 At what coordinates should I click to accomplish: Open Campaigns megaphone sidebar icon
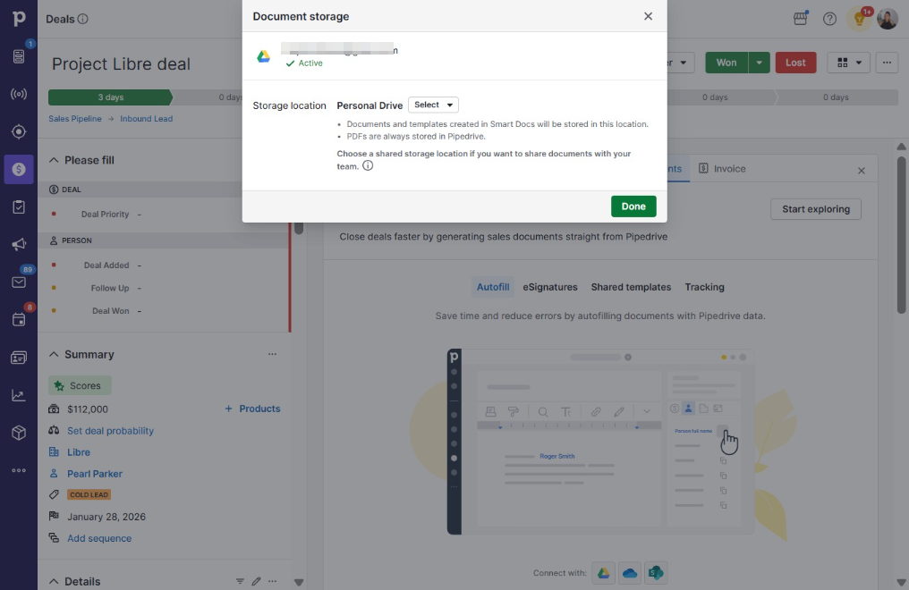click(x=19, y=244)
